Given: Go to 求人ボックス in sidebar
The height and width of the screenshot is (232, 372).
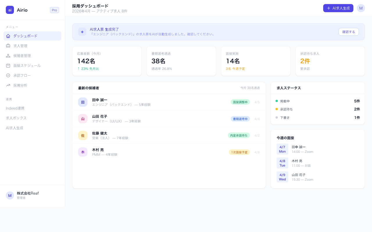Looking at the screenshot, I should pyautogui.click(x=16, y=118).
